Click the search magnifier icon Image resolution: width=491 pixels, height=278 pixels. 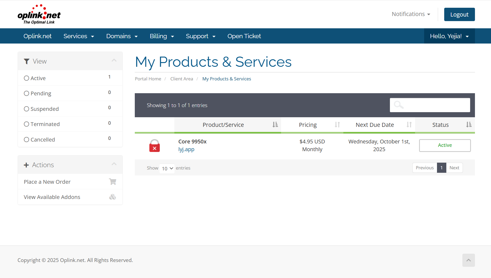(x=398, y=105)
